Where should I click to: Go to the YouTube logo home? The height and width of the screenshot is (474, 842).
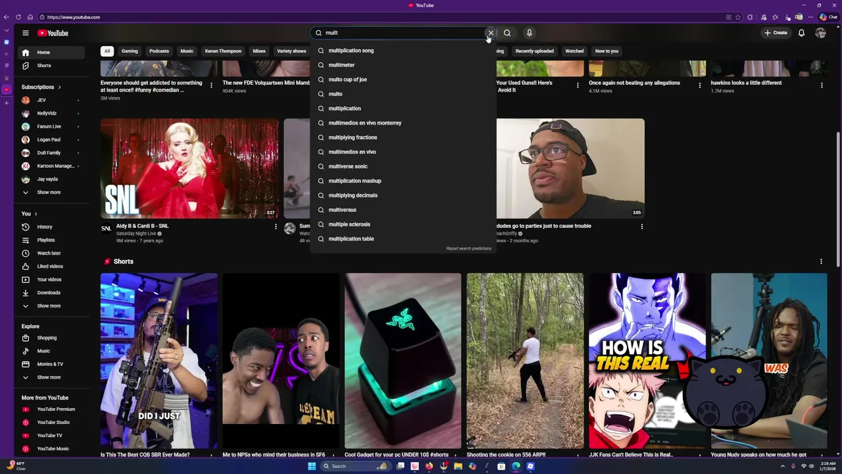coord(53,33)
